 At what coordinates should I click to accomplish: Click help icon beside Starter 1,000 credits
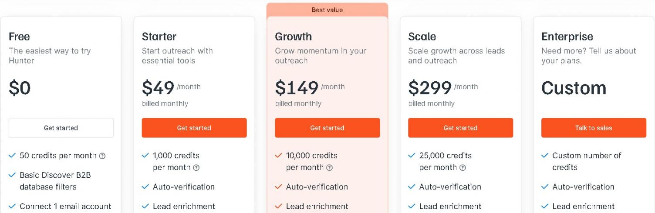coord(196,167)
